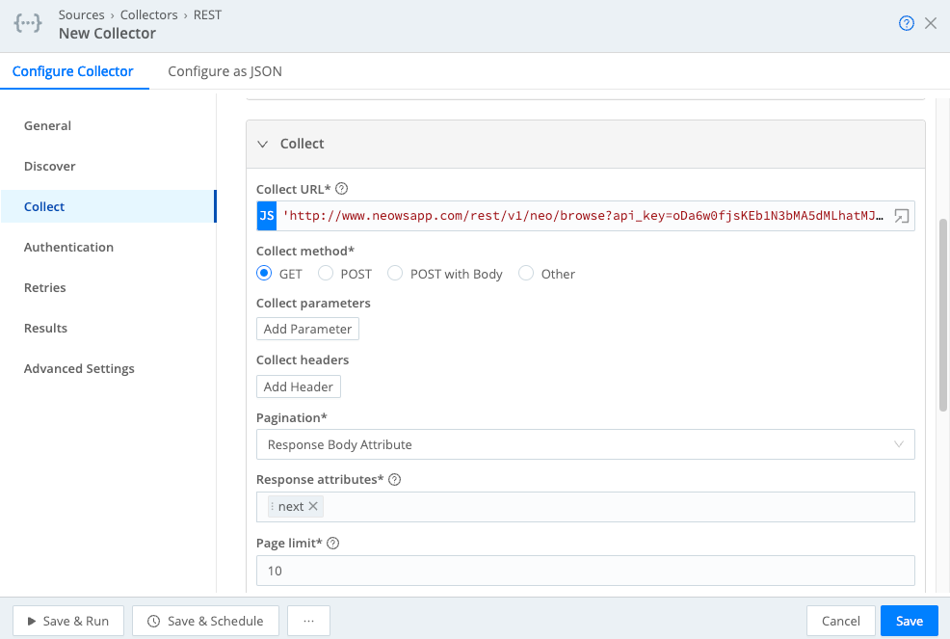Select POST with Body collect method
Image resolution: width=950 pixels, height=639 pixels.
395,273
